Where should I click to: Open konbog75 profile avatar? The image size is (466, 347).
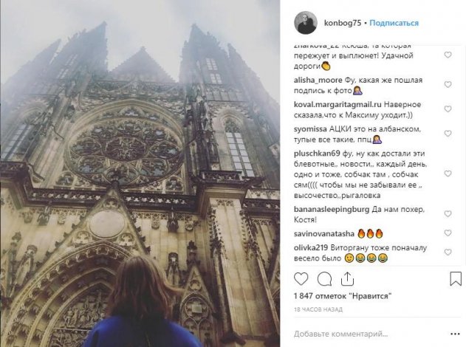point(306,23)
